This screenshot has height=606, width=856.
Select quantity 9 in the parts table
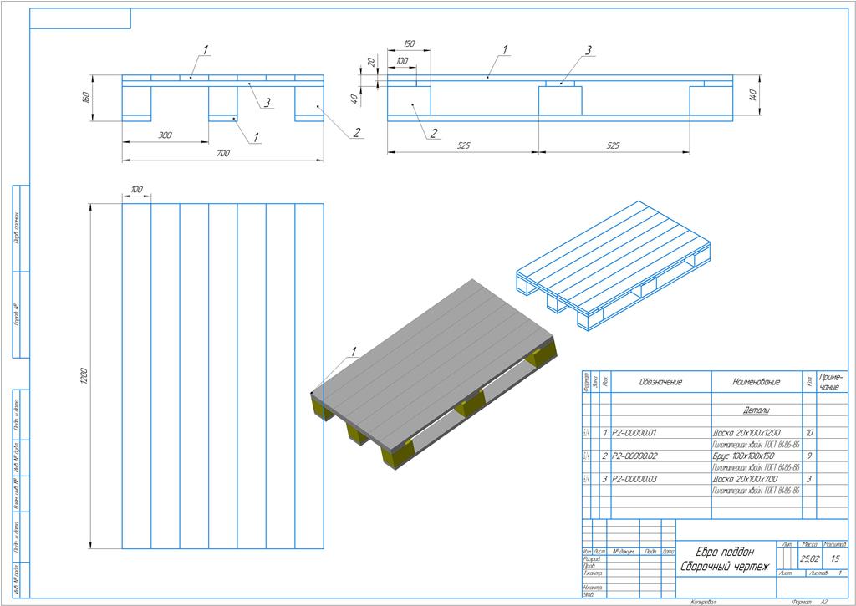[809, 456]
